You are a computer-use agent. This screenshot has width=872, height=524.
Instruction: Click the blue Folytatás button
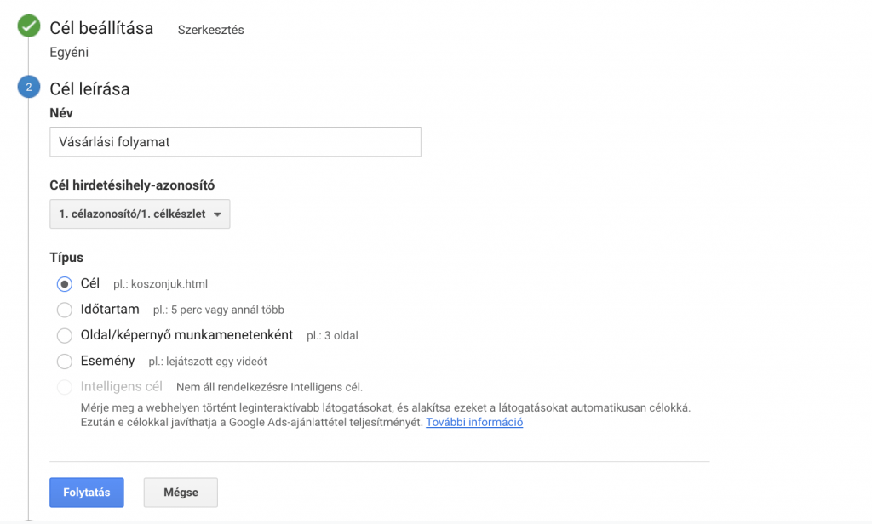click(87, 493)
